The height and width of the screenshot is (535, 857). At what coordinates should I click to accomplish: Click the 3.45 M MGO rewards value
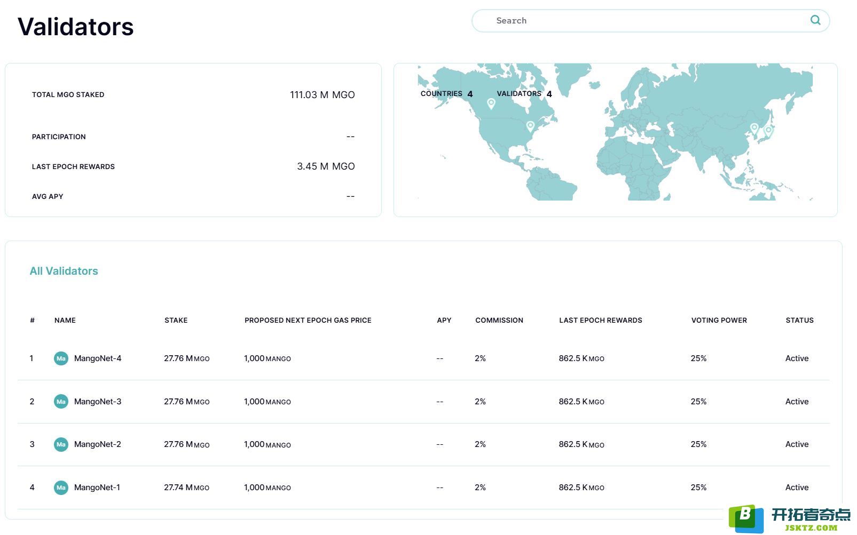click(326, 166)
